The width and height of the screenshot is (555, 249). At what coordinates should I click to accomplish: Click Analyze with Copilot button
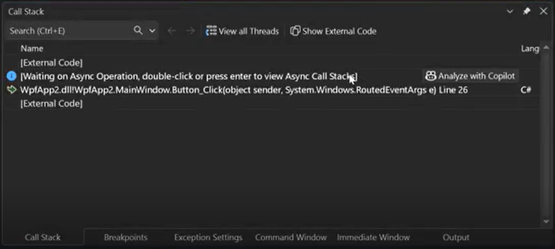tap(471, 76)
